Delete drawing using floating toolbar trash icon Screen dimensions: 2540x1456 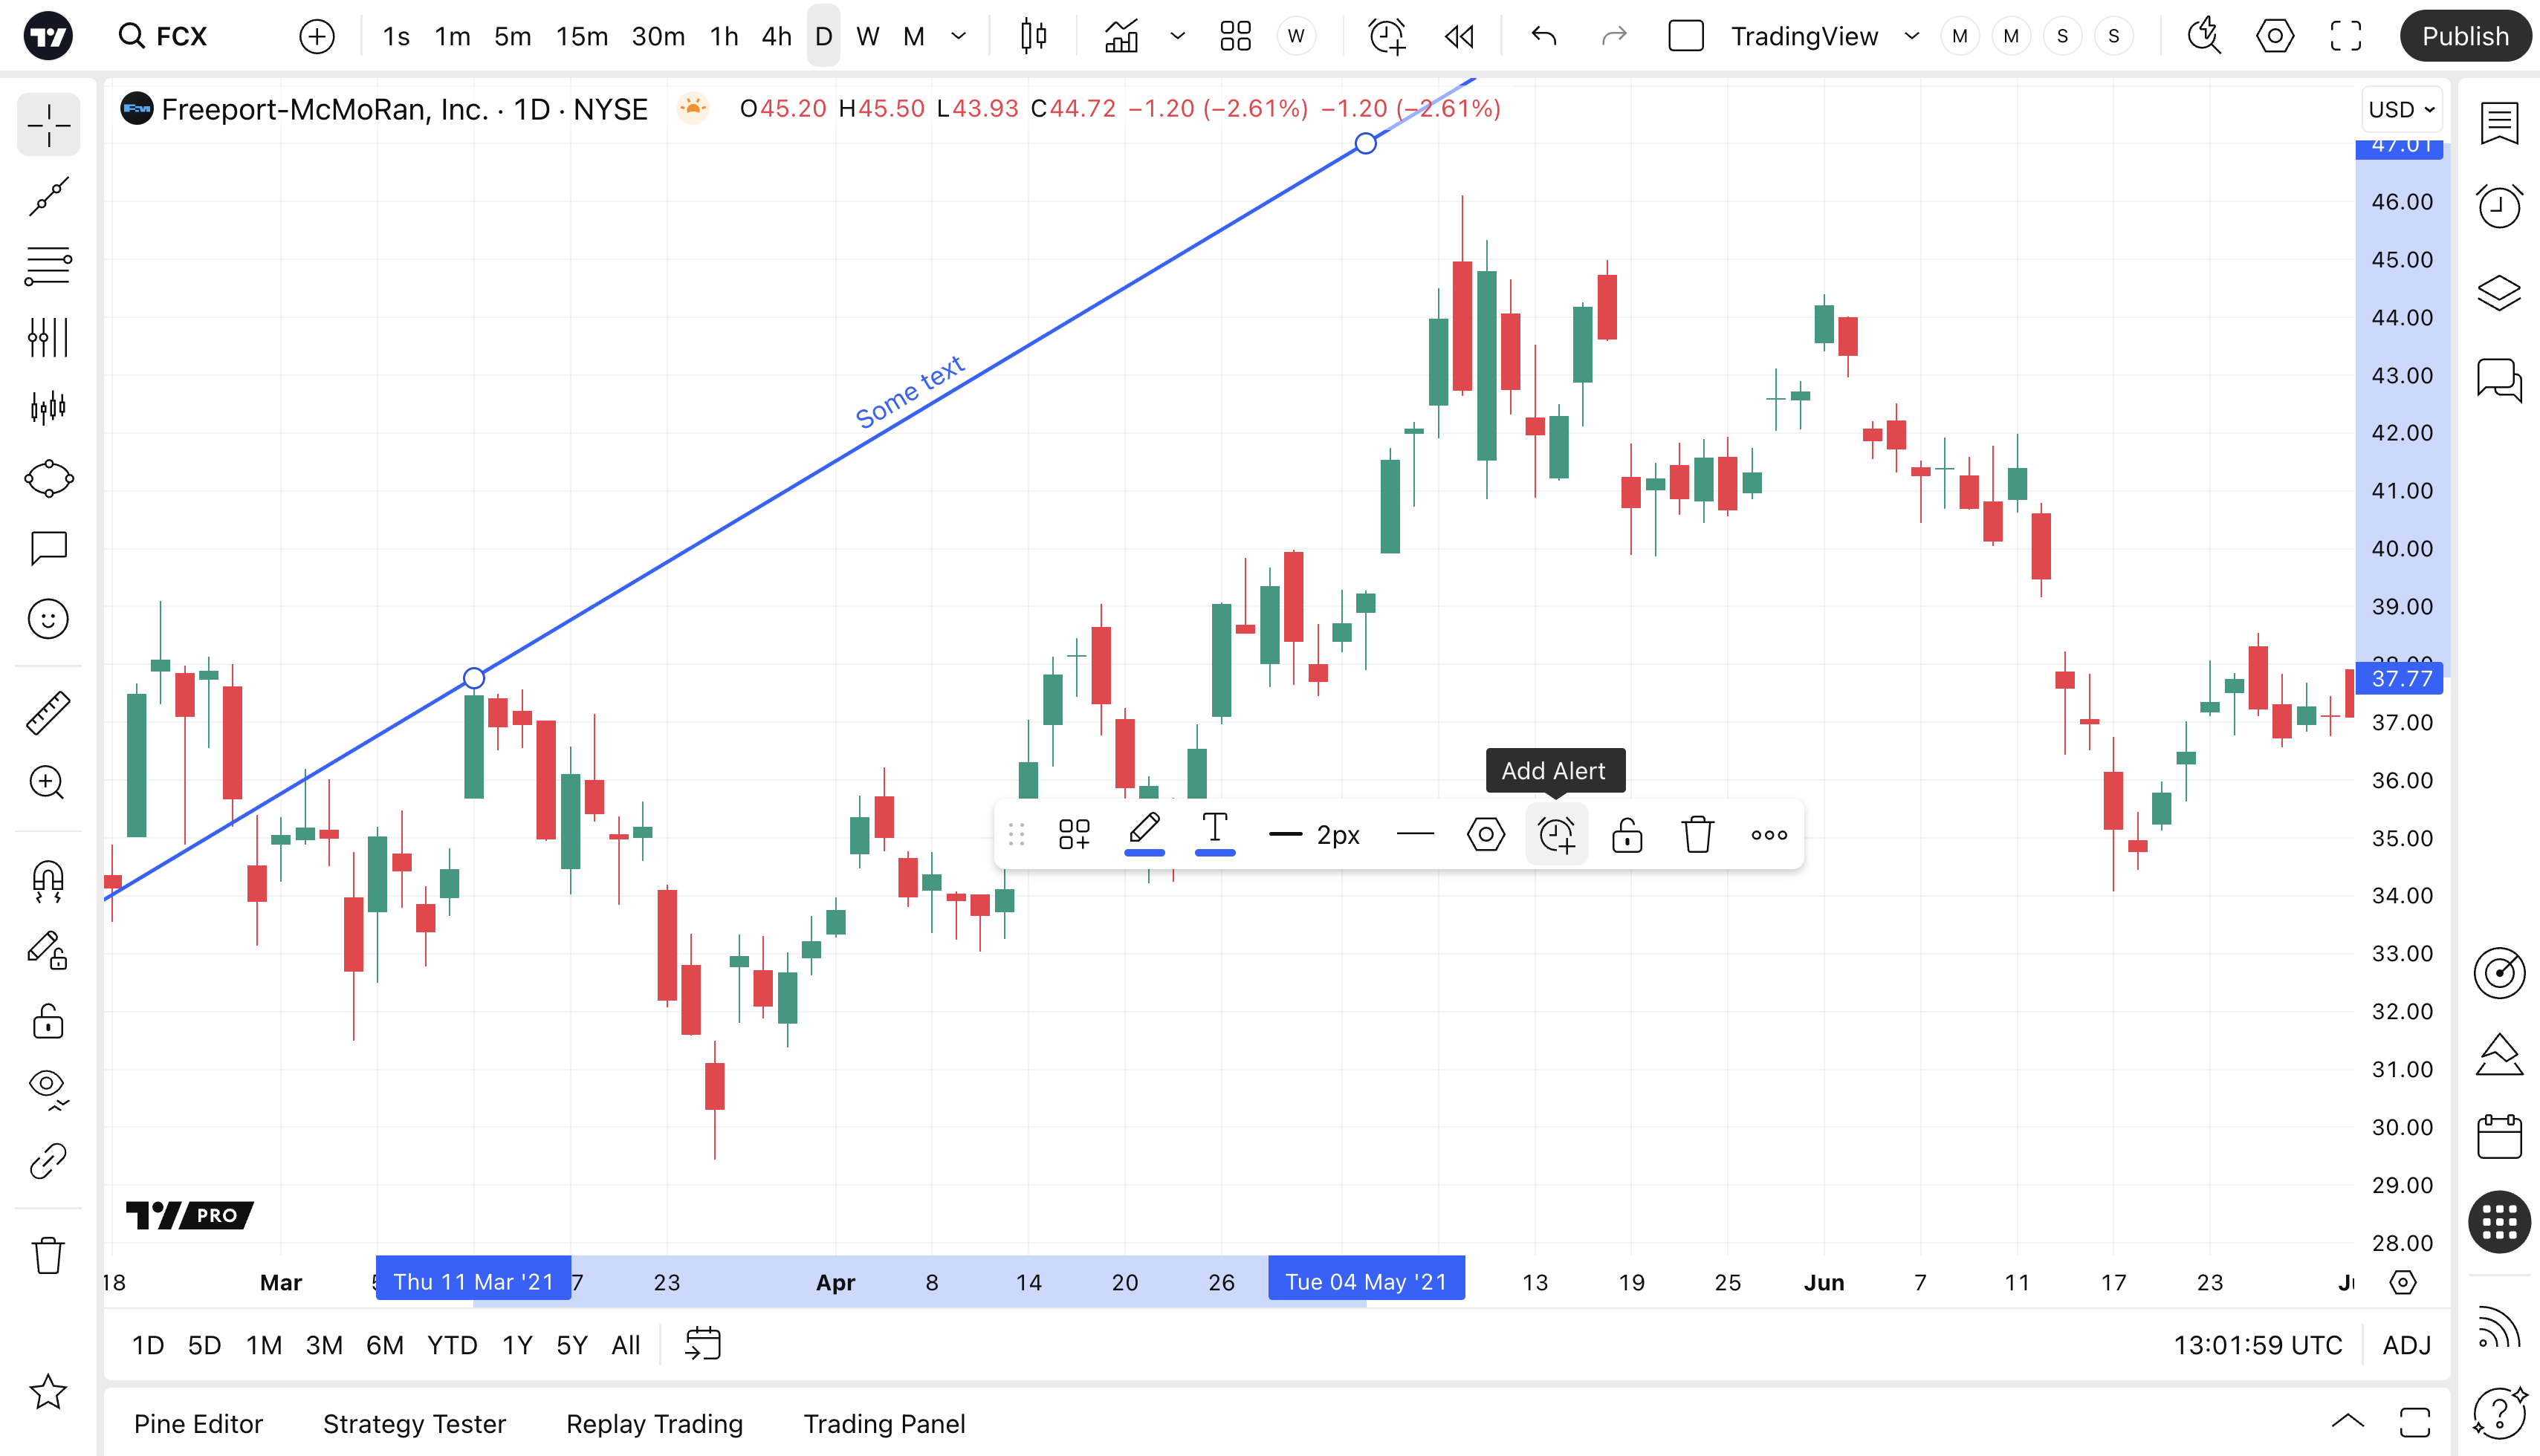point(1698,834)
